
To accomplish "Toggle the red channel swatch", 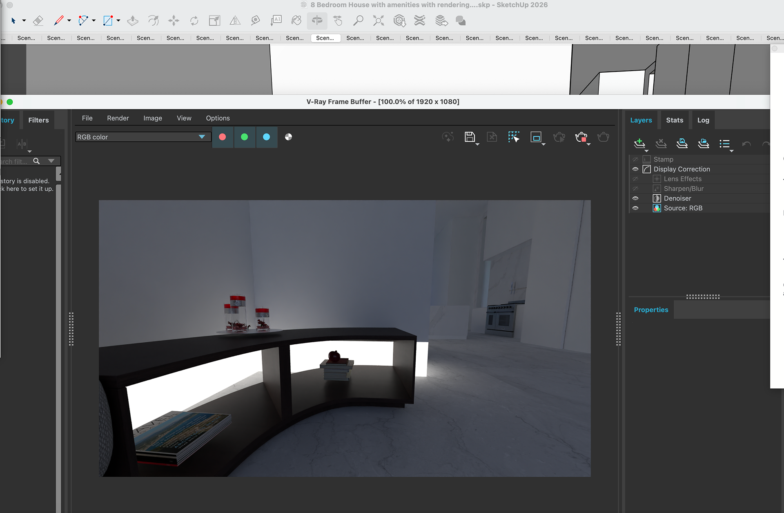I will coord(223,137).
